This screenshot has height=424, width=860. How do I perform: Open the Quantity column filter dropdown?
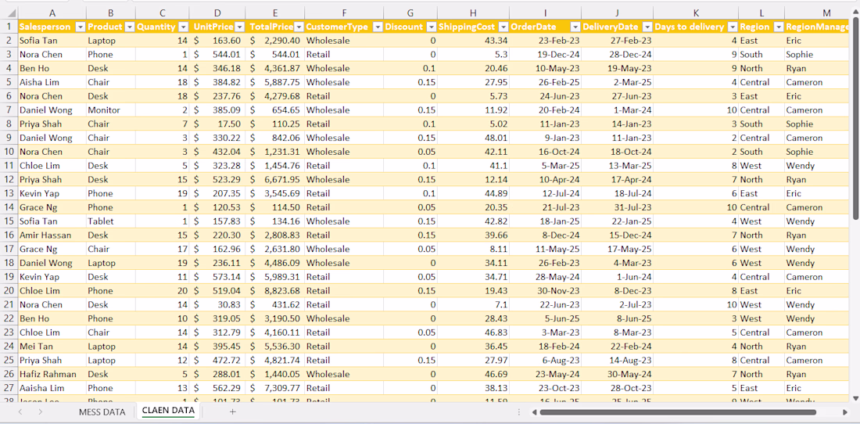[183, 27]
